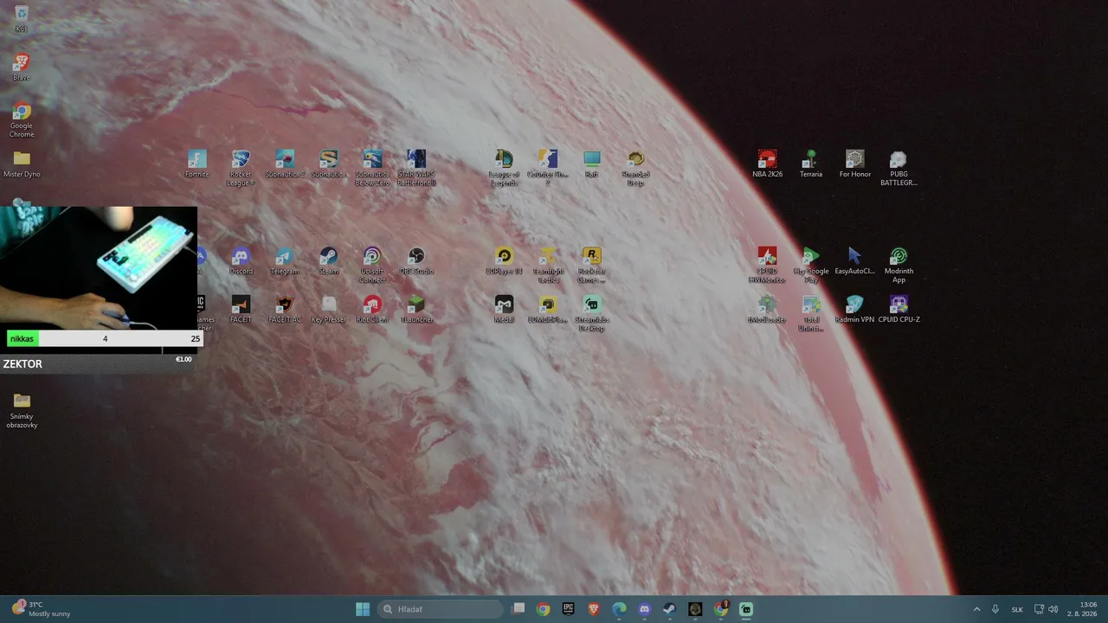
Task: Select the Key Presser shortcut
Action: [329, 309]
